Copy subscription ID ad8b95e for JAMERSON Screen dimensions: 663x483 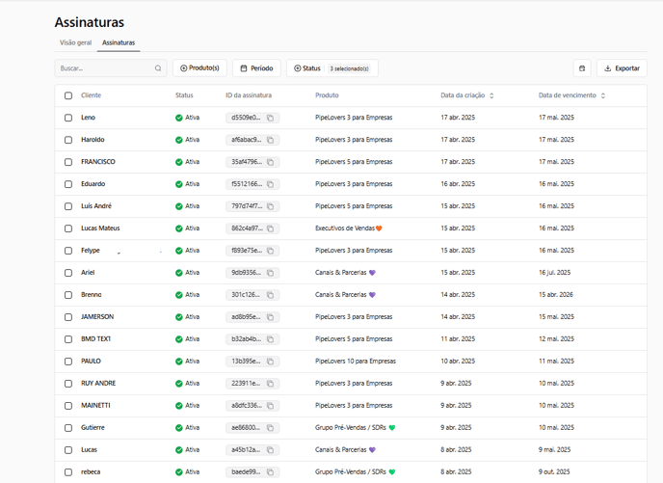[x=270, y=317]
